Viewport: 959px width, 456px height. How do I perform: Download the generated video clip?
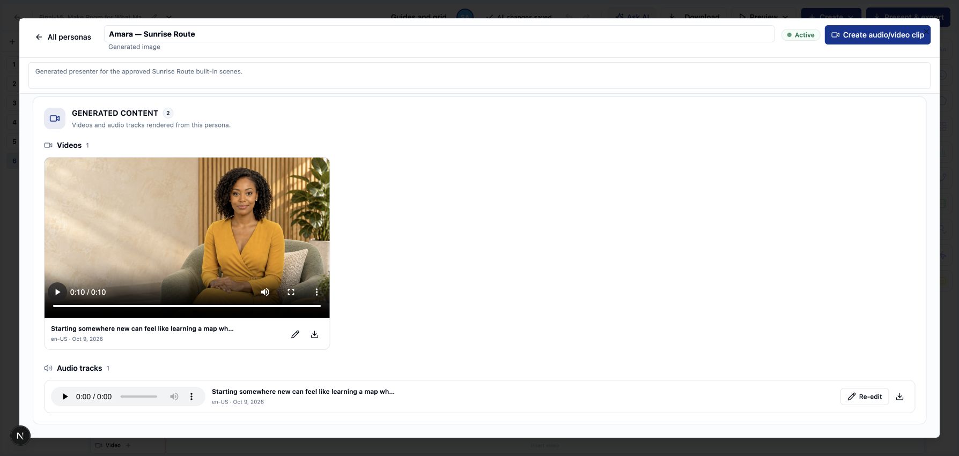pos(314,334)
